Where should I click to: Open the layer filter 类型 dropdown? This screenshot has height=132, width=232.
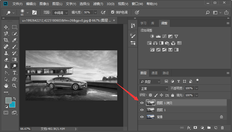click(150, 82)
